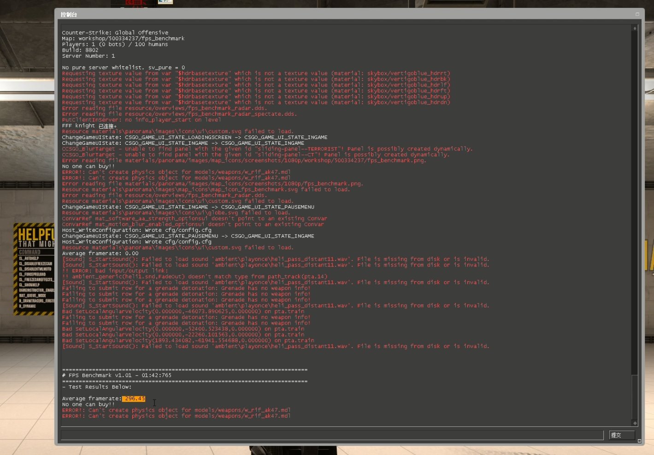This screenshot has height=455, width=654.
Task: Click the SetLocalAngularVelocity -22260.101563 line
Action: tap(183, 335)
